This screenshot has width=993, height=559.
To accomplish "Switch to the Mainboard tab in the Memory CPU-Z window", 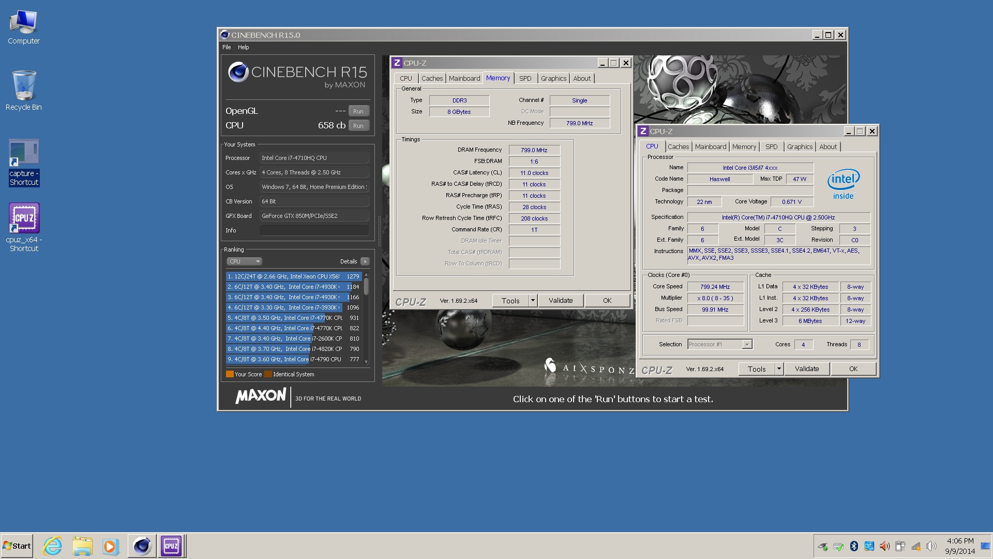I will [x=464, y=78].
